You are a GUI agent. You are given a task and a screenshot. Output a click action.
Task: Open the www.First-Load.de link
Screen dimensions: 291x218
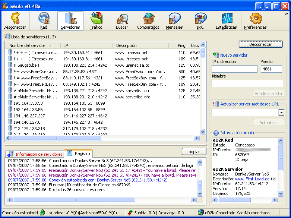252,179
